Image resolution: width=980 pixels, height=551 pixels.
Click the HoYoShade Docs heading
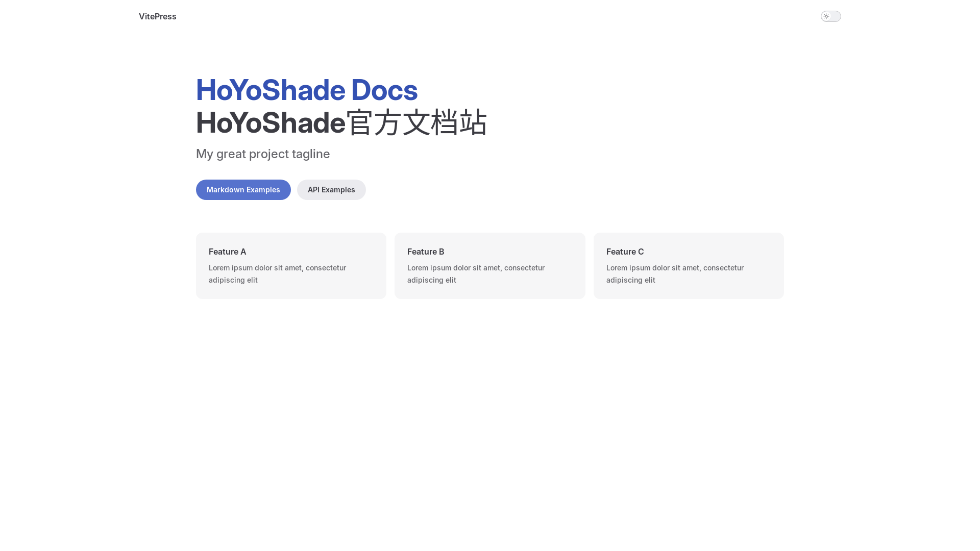tap(307, 90)
